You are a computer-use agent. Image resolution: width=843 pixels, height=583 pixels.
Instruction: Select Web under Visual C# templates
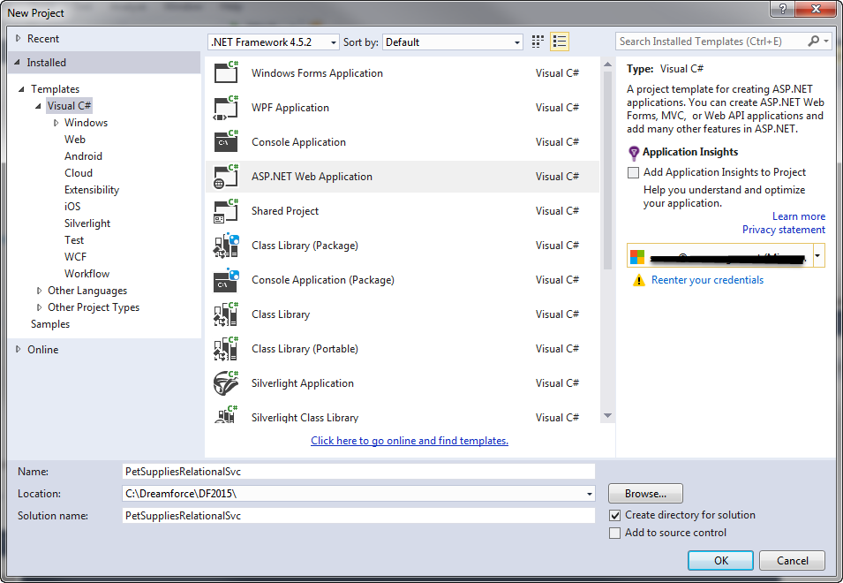point(75,140)
